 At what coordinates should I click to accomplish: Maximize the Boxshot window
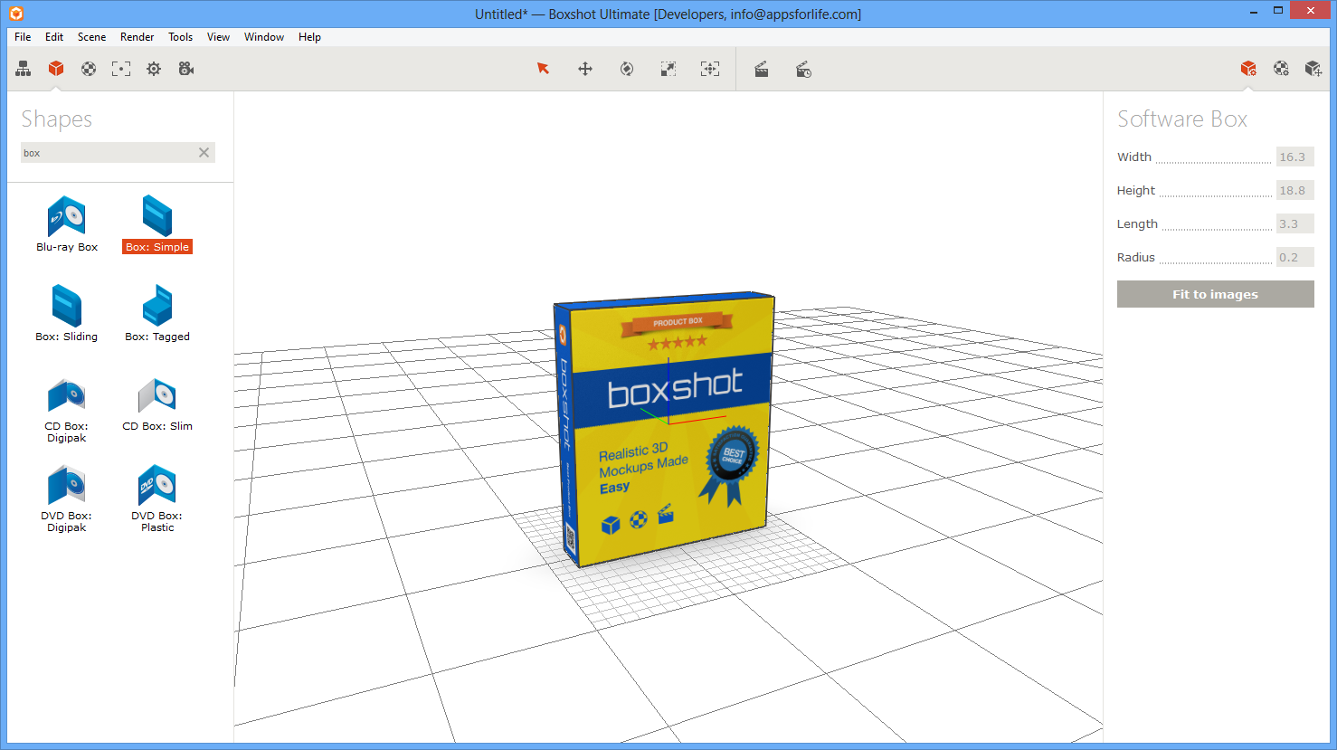(1278, 11)
